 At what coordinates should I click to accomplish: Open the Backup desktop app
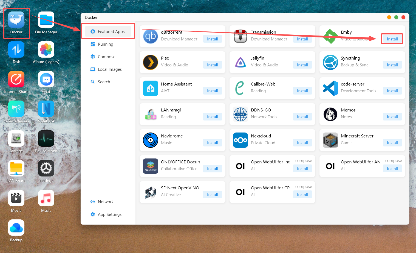(16, 228)
